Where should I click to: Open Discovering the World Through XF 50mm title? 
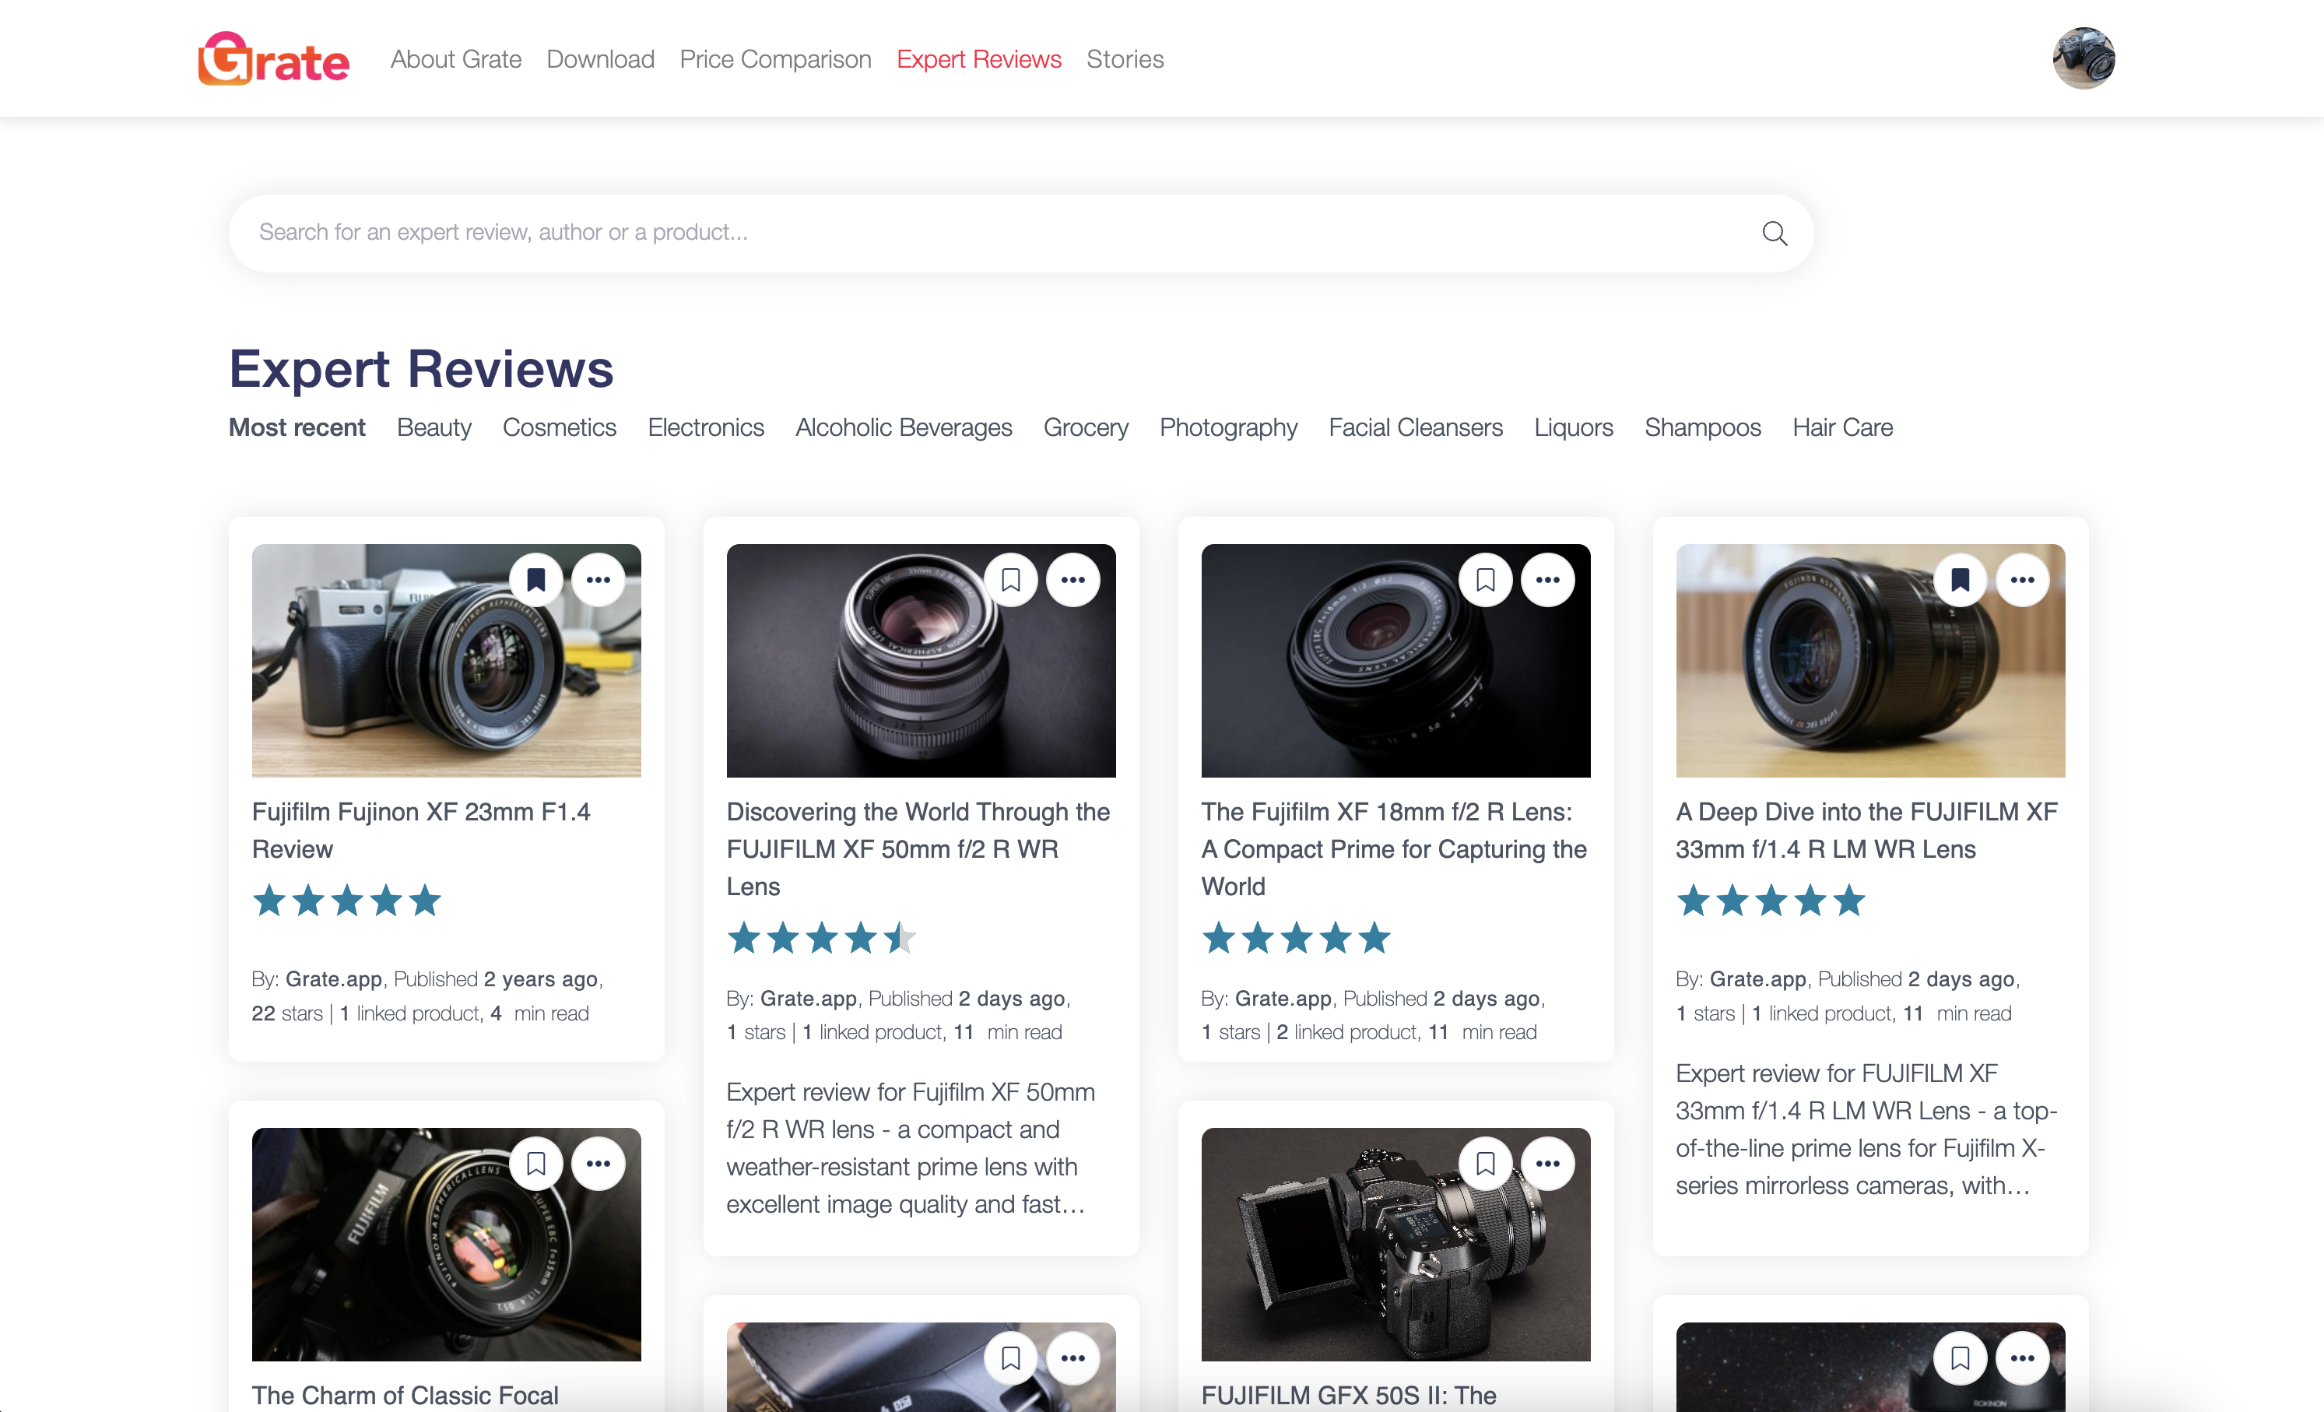coord(918,849)
